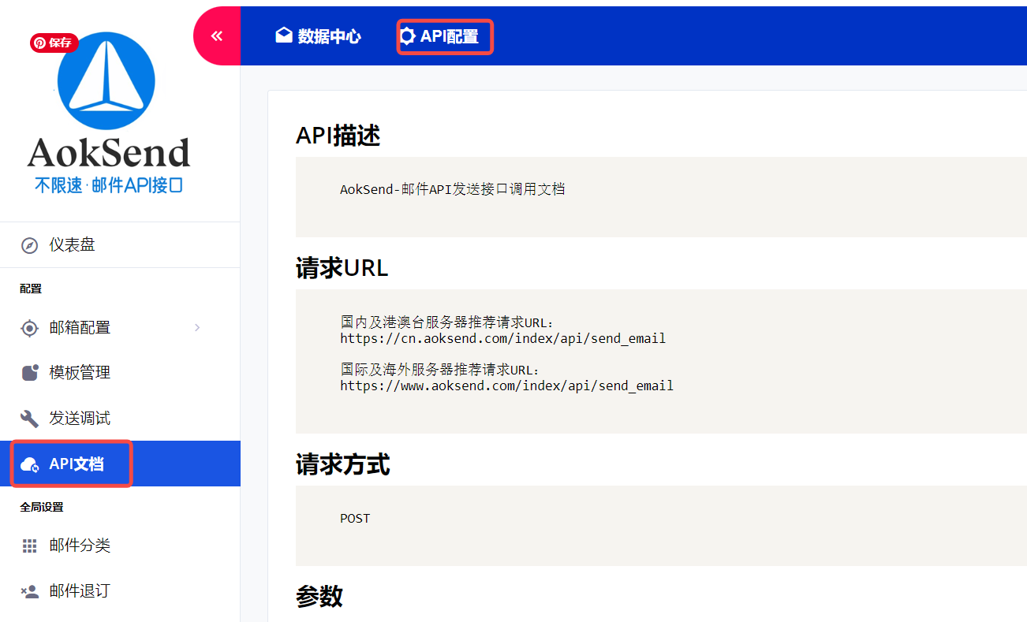1027x622 pixels.
Task: Click the mail category grid icon
Action: (x=29, y=546)
